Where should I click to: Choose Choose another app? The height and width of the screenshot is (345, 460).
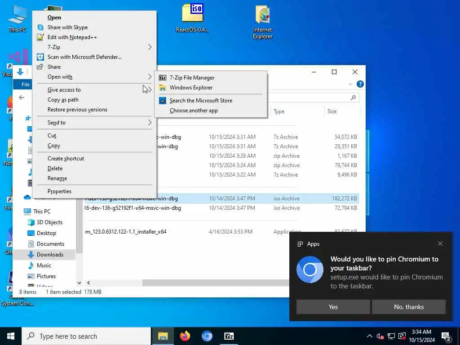pyautogui.click(x=194, y=111)
